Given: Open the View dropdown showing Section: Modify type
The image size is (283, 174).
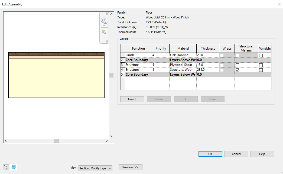Looking at the screenshot, I should click(x=95, y=168).
